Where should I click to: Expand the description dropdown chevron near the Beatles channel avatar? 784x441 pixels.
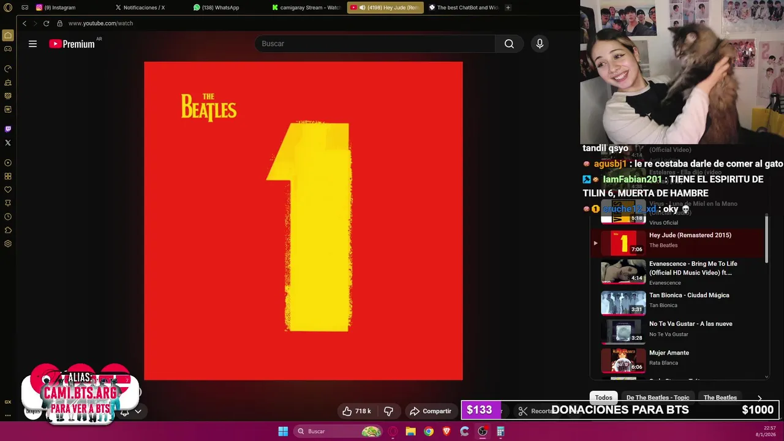click(138, 412)
